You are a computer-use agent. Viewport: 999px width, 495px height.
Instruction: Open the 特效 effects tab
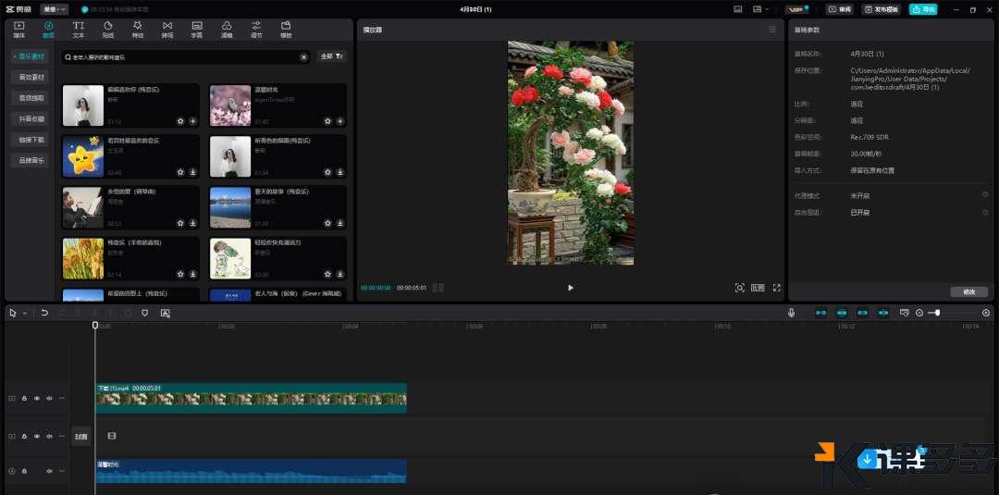pyautogui.click(x=138, y=30)
